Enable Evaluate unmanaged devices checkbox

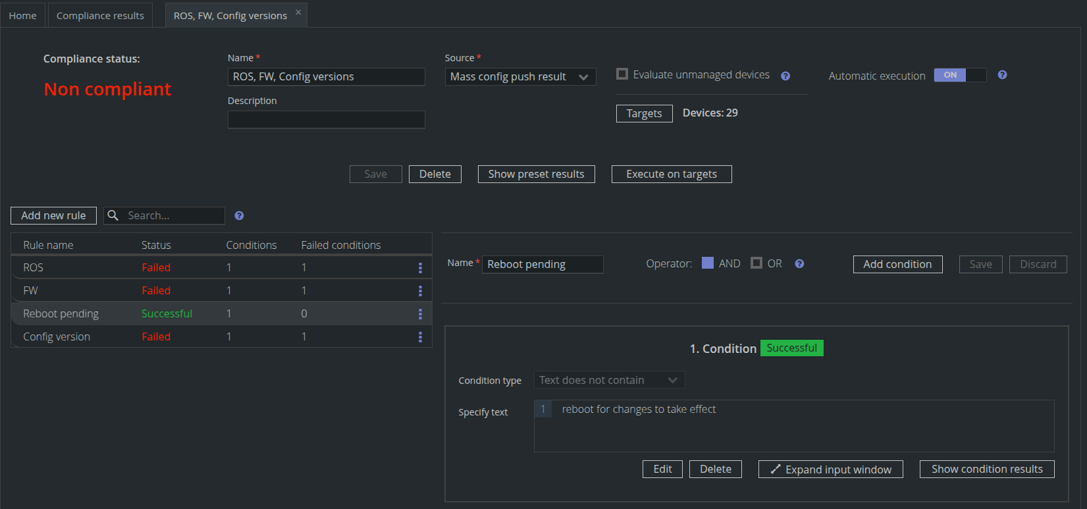[622, 74]
